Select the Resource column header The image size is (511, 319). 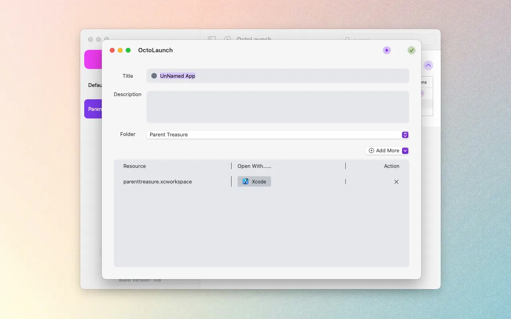[x=135, y=166]
